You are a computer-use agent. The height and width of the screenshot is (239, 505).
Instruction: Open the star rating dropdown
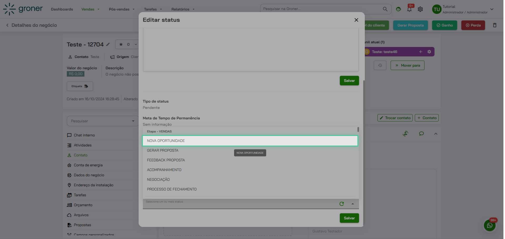tap(127, 44)
